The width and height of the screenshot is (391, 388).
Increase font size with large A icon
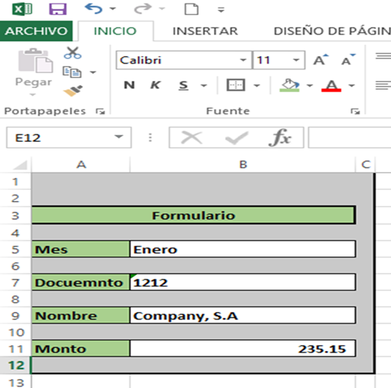coord(319,61)
